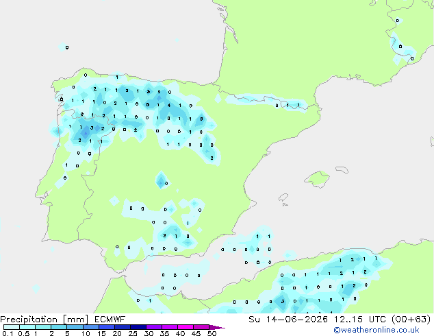Click the "ECMWF" model label
Image resolution: width=434 pixels, height=336 pixels.
click(110, 320)
